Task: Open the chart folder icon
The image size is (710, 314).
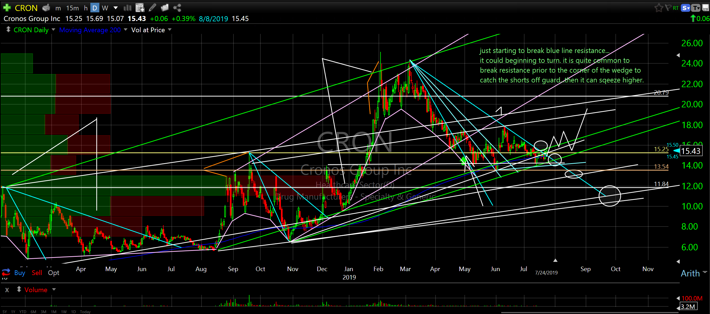Action: (165, 8)
